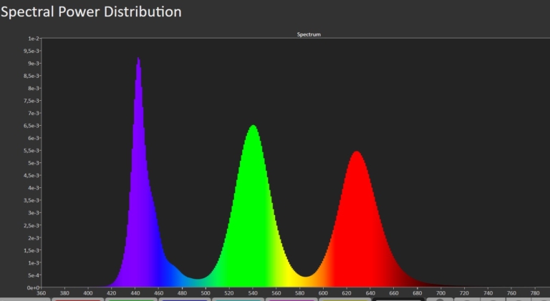This screenshot has width=550, height=301.
Task: Click the red peak near 628 nm
Action: (x=356, y=153)
